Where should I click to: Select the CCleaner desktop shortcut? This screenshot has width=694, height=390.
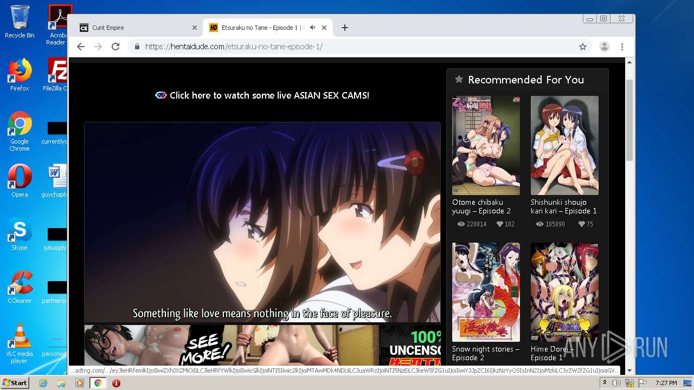(20, 287)
